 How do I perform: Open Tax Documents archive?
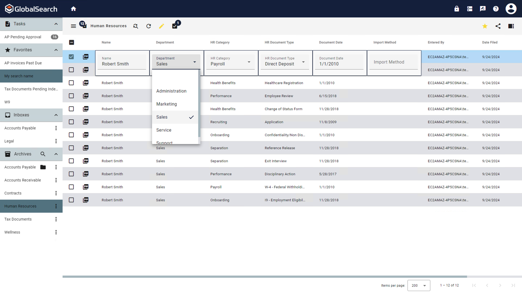tap(18, 219)
